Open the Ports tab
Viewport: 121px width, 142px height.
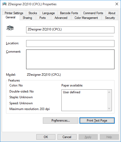tap(43, 18)
